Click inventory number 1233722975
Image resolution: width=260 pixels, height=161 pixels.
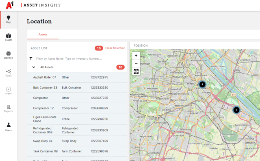99,77
